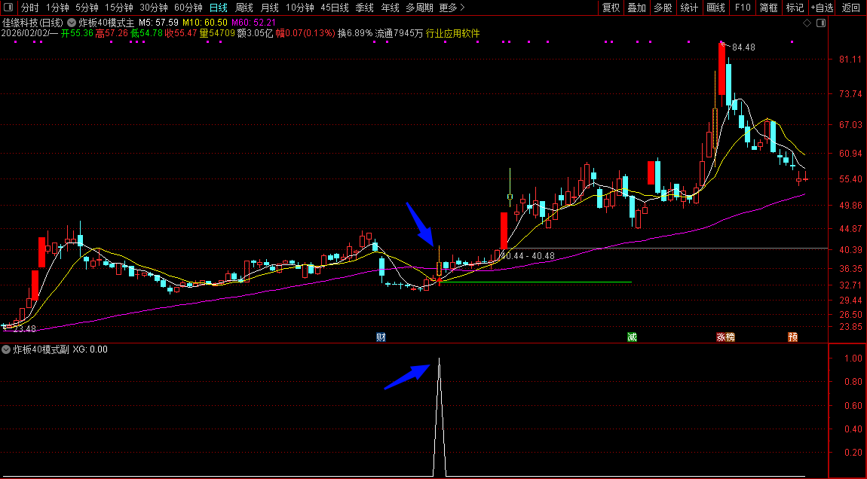Click the M10: 60.50 moving average label
The image size is (867, 479).
(x=204, y=23)
